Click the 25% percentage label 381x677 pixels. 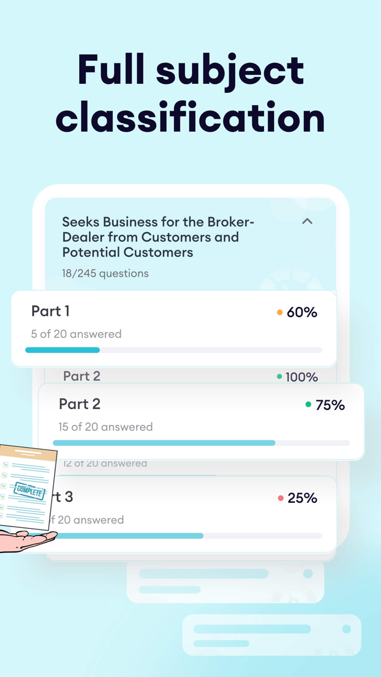click(305, 497)
